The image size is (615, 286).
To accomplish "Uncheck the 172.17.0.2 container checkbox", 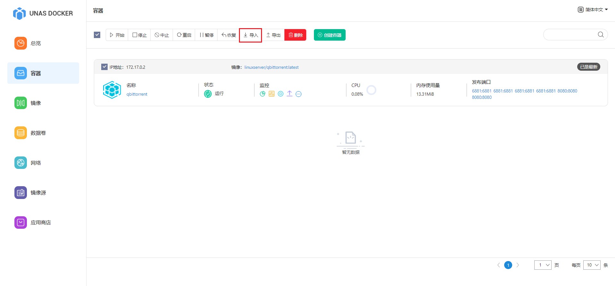I will click(x=104, y=67).
